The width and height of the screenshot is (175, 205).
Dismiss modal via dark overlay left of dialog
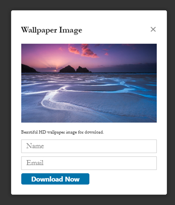pyautogui.click(x=5, y=102)
